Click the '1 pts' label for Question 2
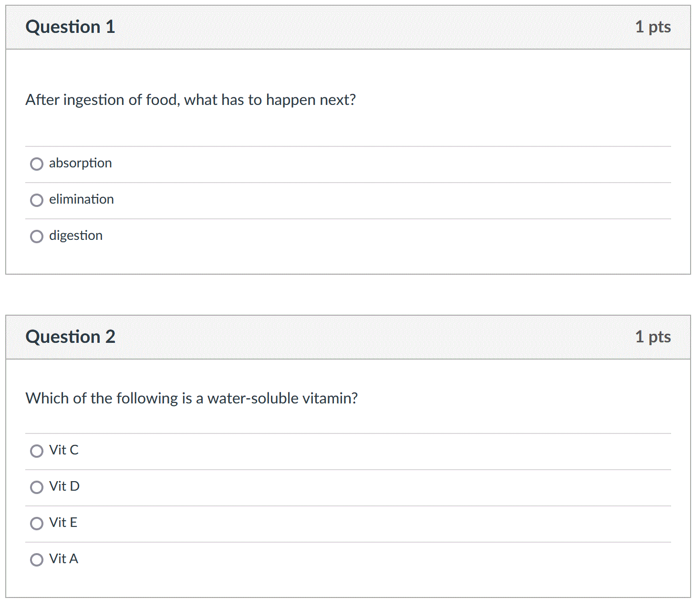693x608 pixels. pos(653,338)
